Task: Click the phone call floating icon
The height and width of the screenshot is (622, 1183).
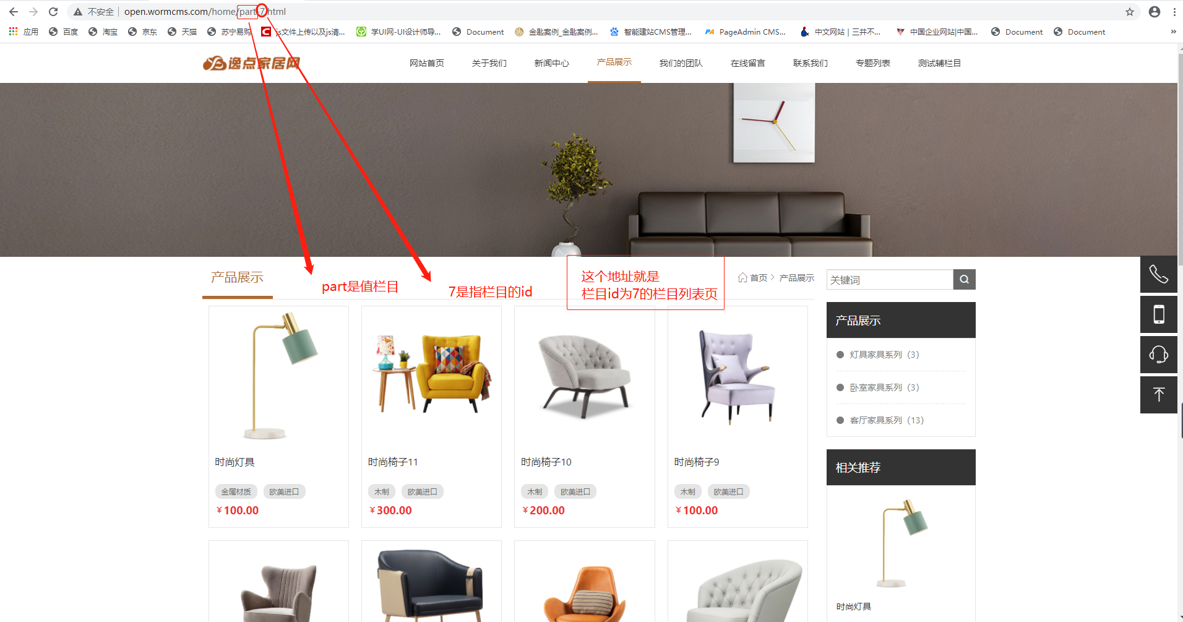Action: (1158, 274)
